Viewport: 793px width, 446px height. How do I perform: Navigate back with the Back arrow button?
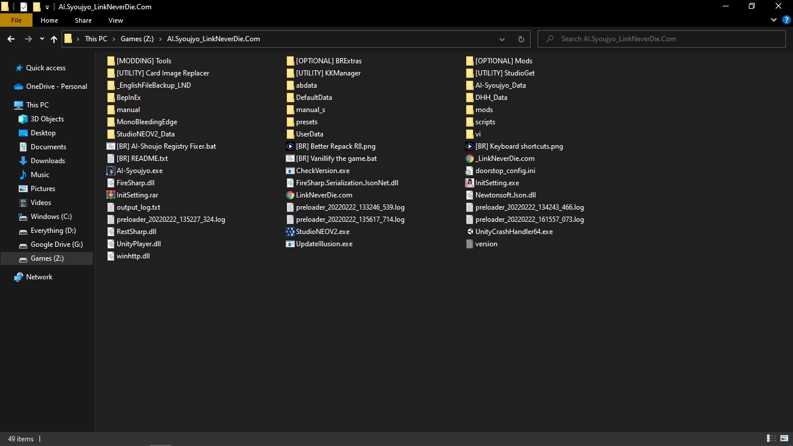pos(11,39)
